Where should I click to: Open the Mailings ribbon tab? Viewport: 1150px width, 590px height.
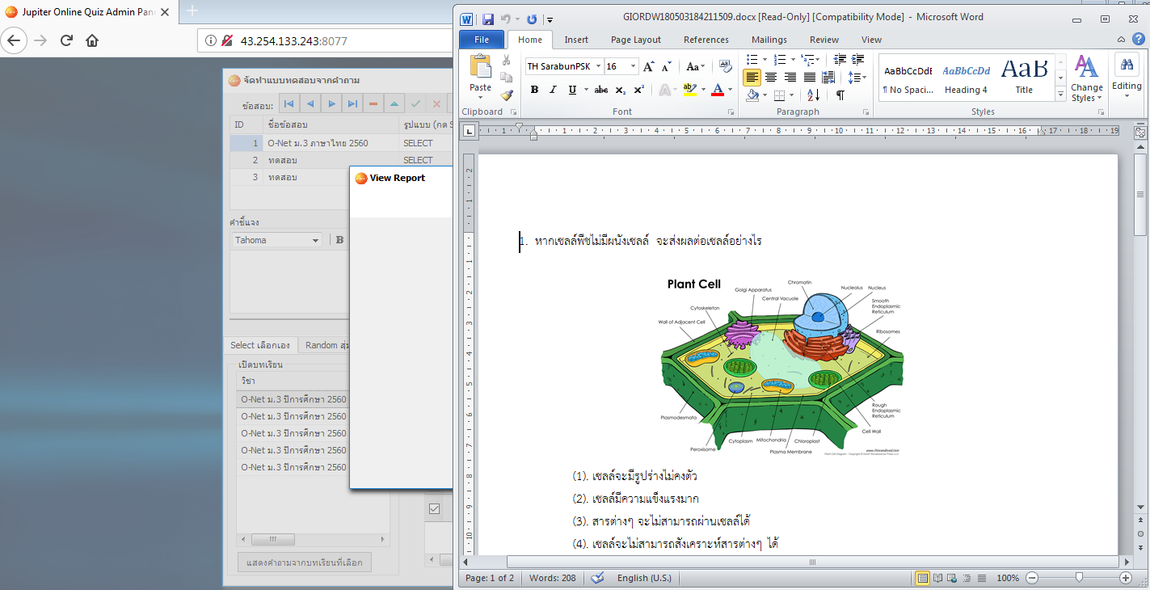click(x=769, y=40)
